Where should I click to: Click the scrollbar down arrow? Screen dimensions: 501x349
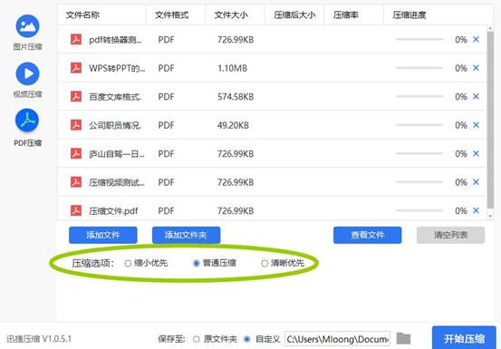click(490, 217)
